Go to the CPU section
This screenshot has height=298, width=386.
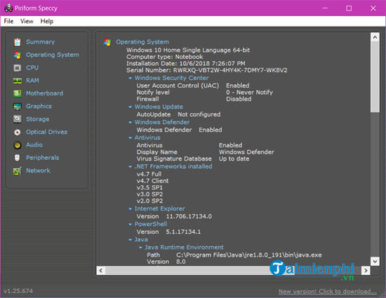32,67
